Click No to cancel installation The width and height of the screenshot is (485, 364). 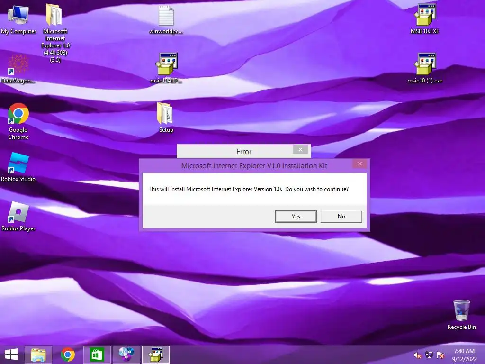[341, 216]
